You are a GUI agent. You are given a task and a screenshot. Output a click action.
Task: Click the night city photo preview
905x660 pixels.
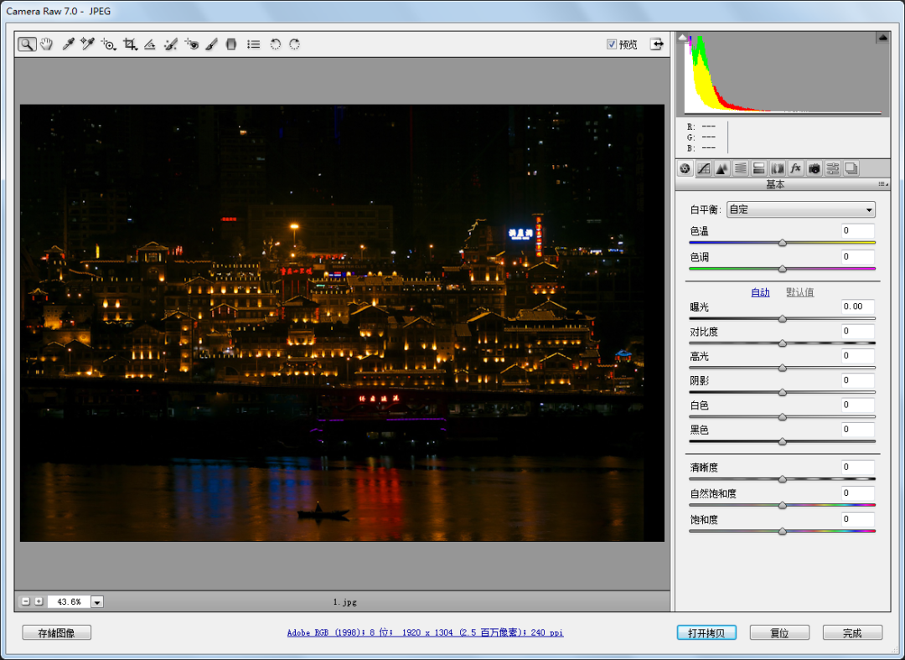342,323
